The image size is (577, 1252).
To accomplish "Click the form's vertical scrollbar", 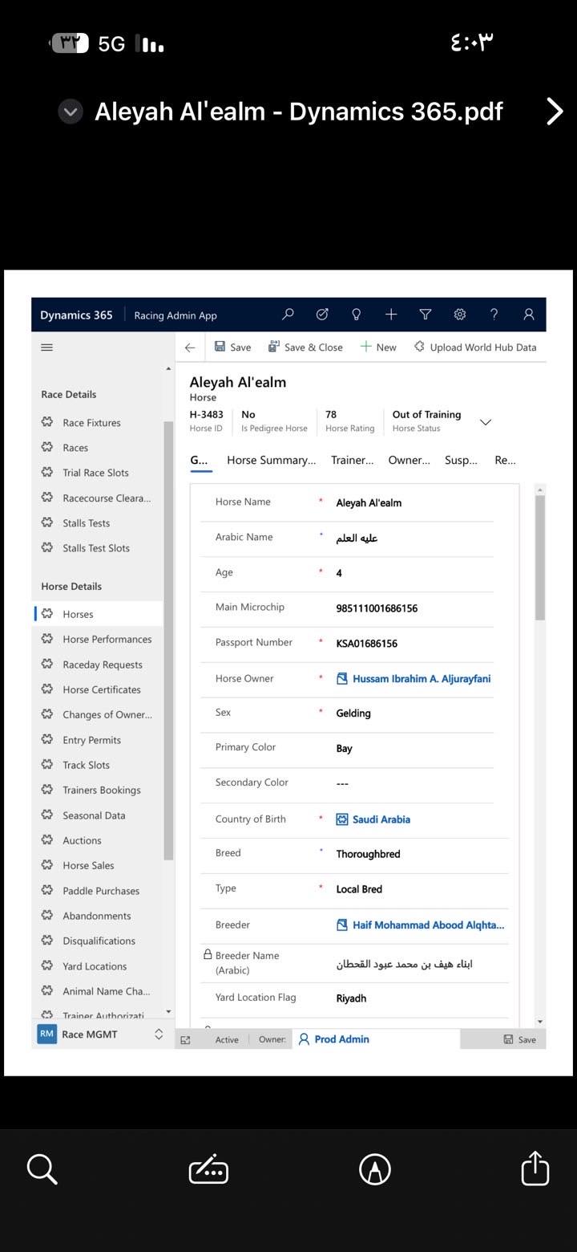I will coord(540,558).
